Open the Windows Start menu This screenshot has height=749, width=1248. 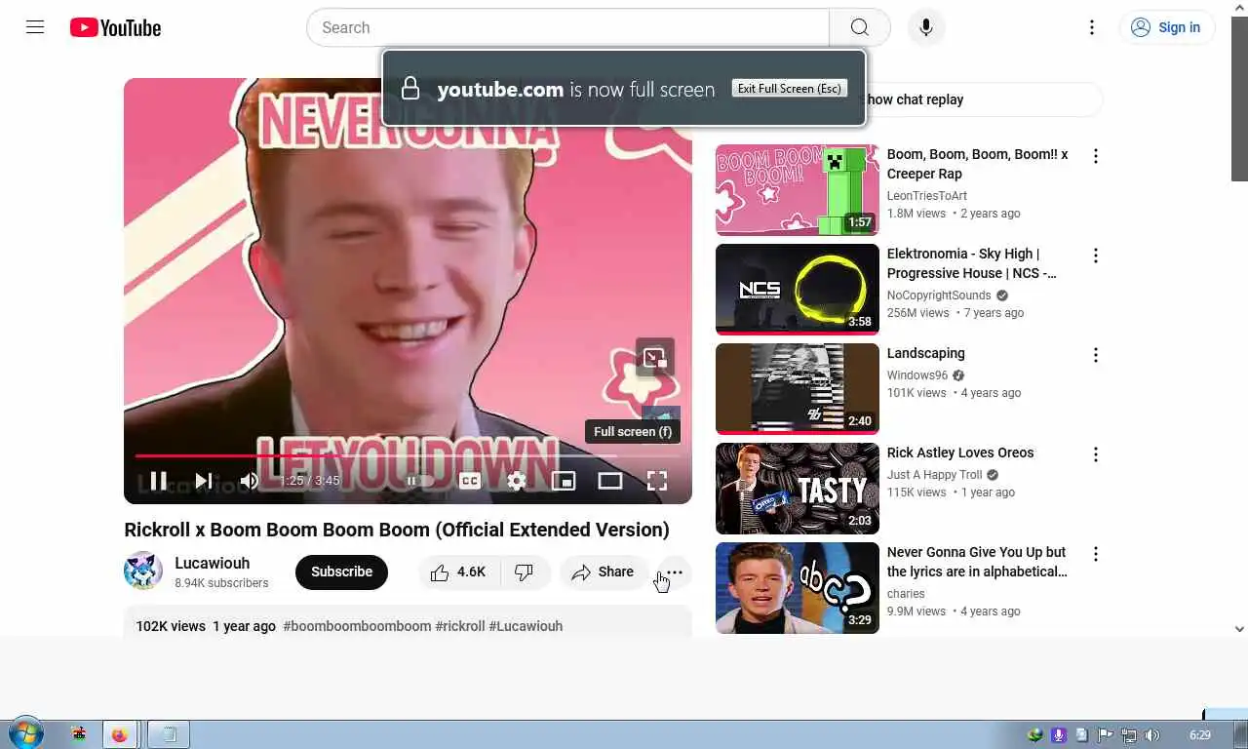pos(24,734)
